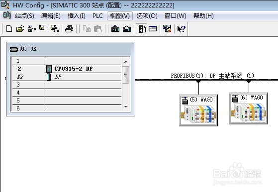Select empty rack slot 3 row
Viewport: 278px width, 192px height.
pos(67,85)
